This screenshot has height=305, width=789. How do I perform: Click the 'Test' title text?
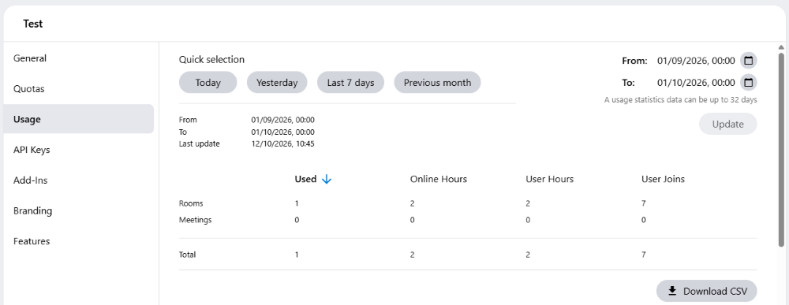point(32,24)
